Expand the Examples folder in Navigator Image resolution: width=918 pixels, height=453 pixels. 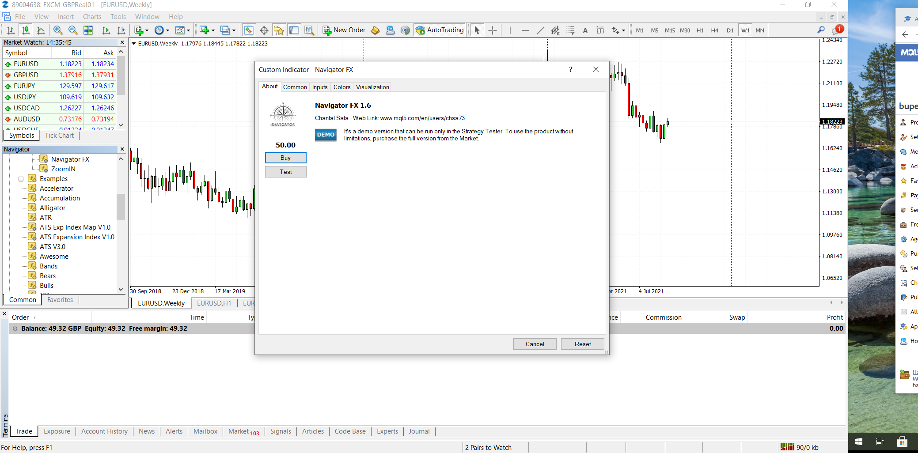pyautogui.click(x=21, y=179)
